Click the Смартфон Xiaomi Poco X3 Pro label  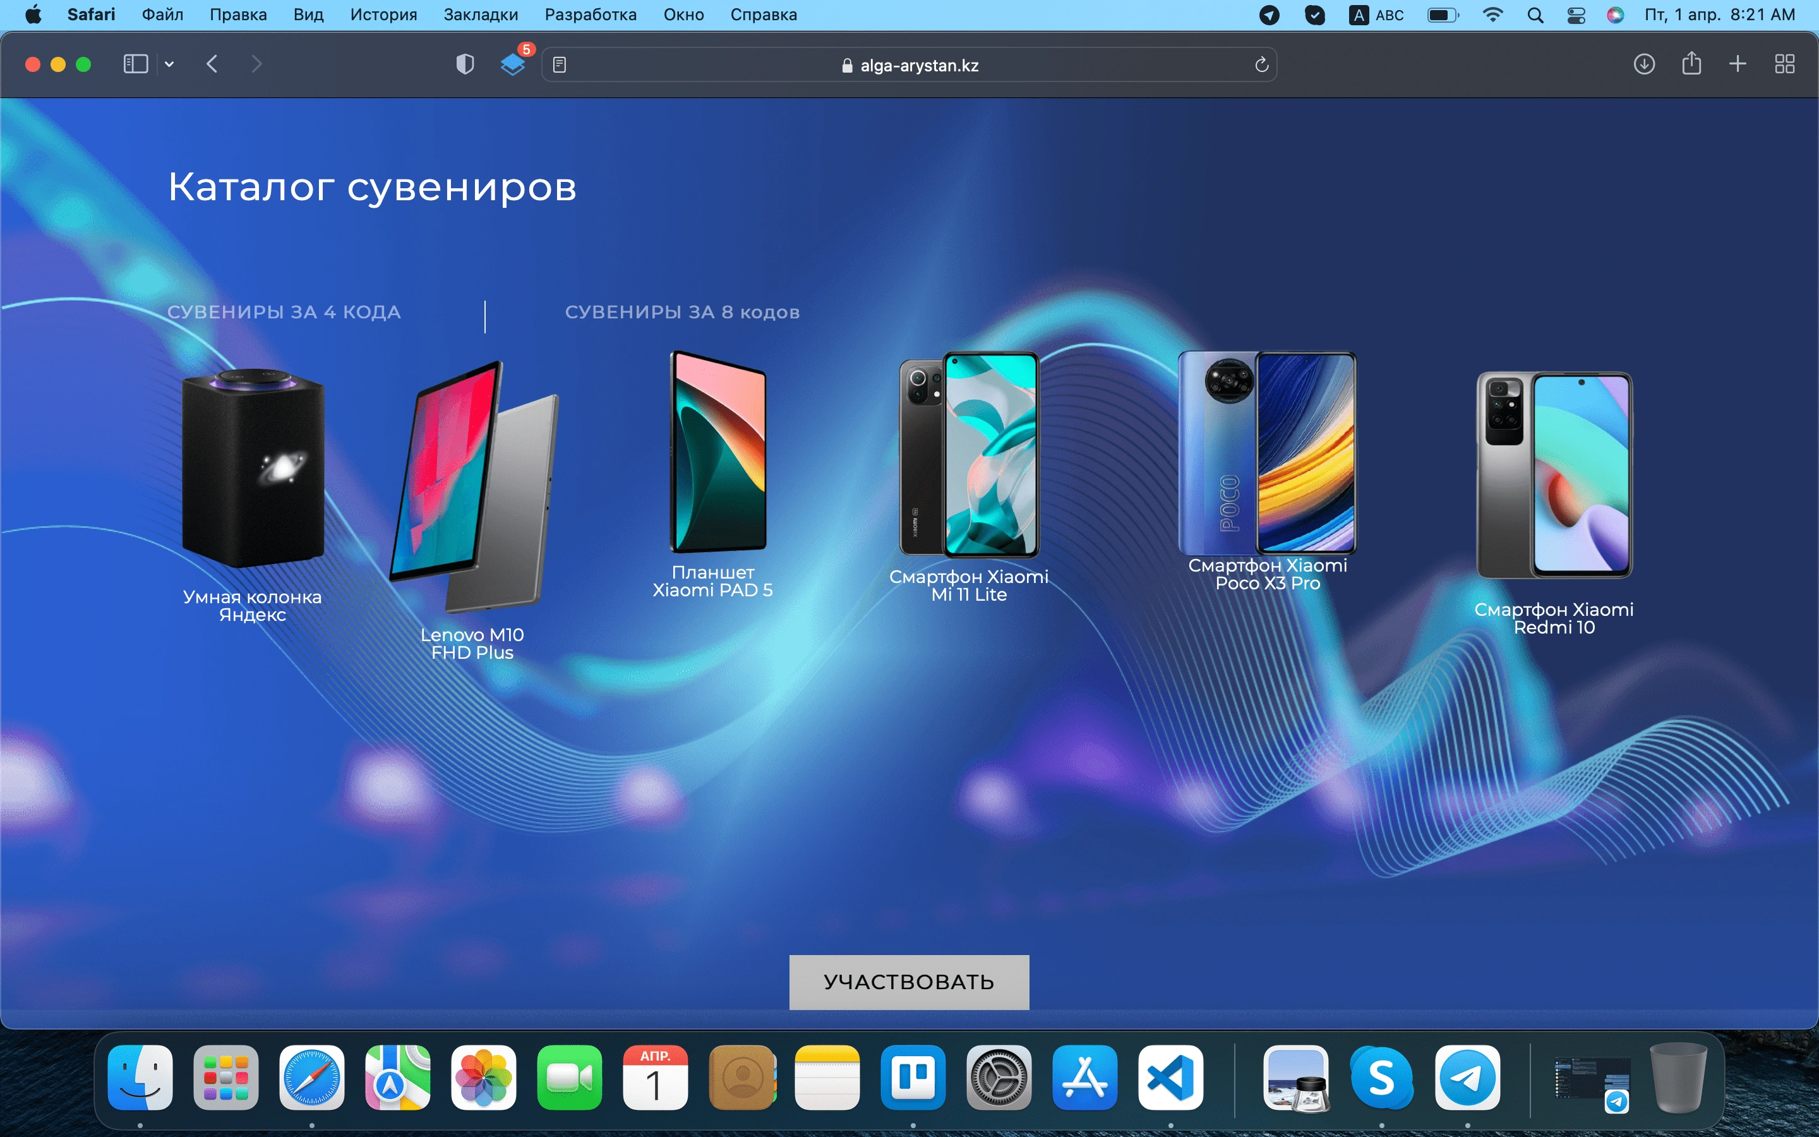pos(1268,575)
